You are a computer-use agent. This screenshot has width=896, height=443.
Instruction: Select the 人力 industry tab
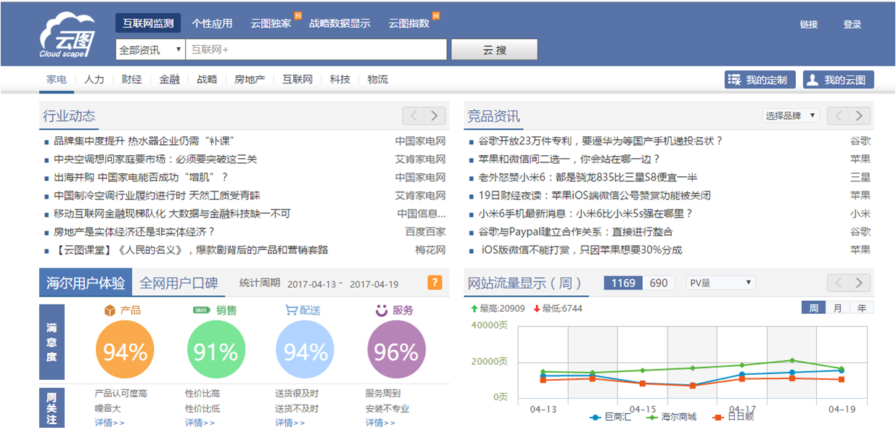[x=94, y=80]
